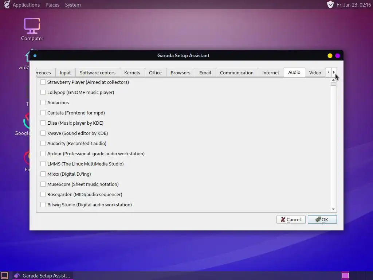The width and height of the screenshot is (373, 280).
Task: Click the partially visible 'rences' tab
Action: 46,73
